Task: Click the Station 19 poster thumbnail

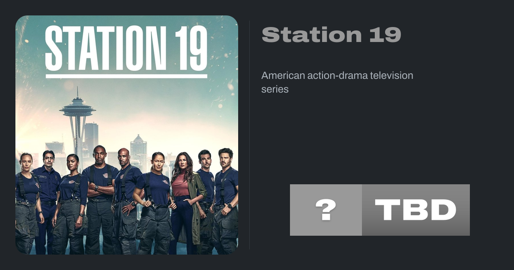Action: 127,135
